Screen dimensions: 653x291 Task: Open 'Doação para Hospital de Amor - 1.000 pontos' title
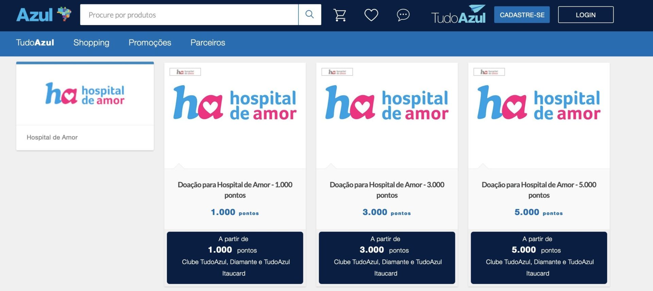tap(235, 190)
